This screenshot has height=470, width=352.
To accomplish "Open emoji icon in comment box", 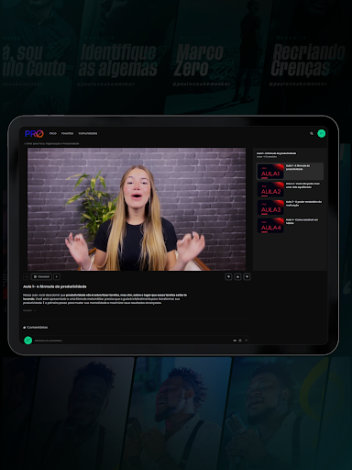I will point(240,341).
